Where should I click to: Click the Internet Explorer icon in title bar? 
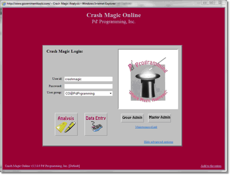(4, 4)
